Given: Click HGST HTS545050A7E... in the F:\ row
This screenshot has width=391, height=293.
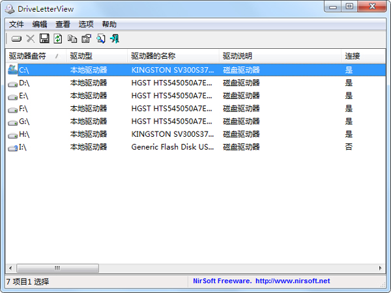Looking at the screenshot, I should click(x=172, y=108).
